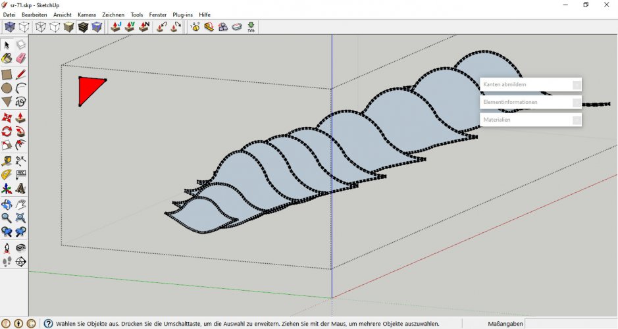Image resolution: width=618 pixels, height=329 pixels.
Task: Select the Axes tool
Action: tap(7, 189)
